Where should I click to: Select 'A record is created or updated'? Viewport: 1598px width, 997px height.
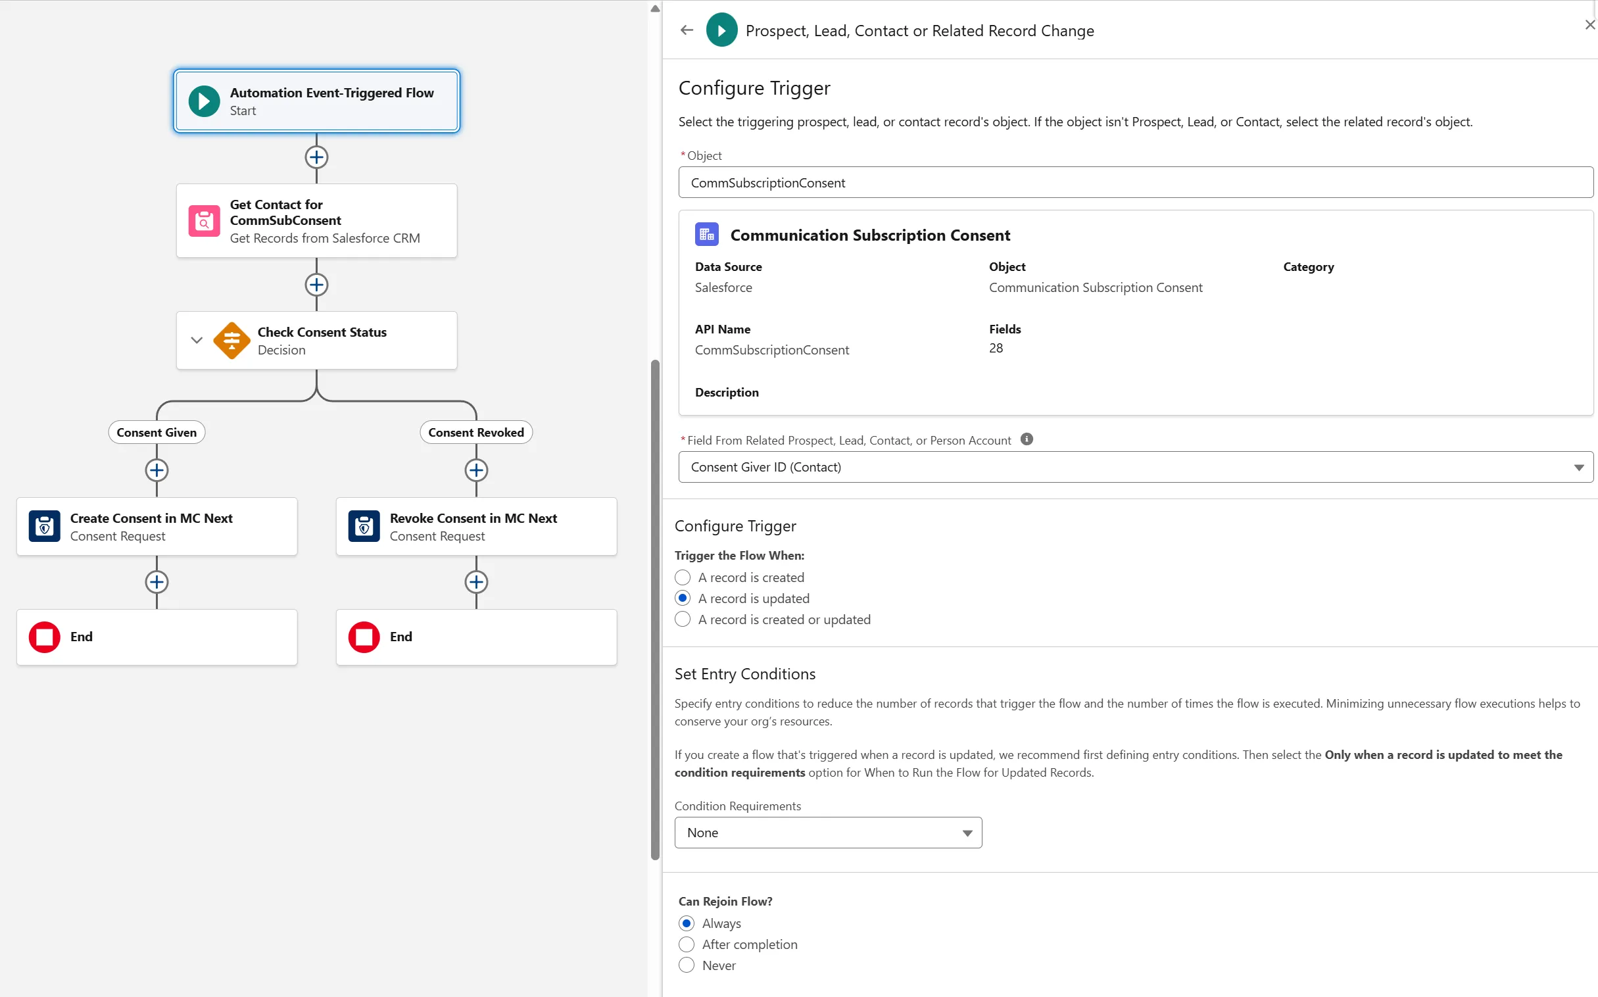click(683, 620)
